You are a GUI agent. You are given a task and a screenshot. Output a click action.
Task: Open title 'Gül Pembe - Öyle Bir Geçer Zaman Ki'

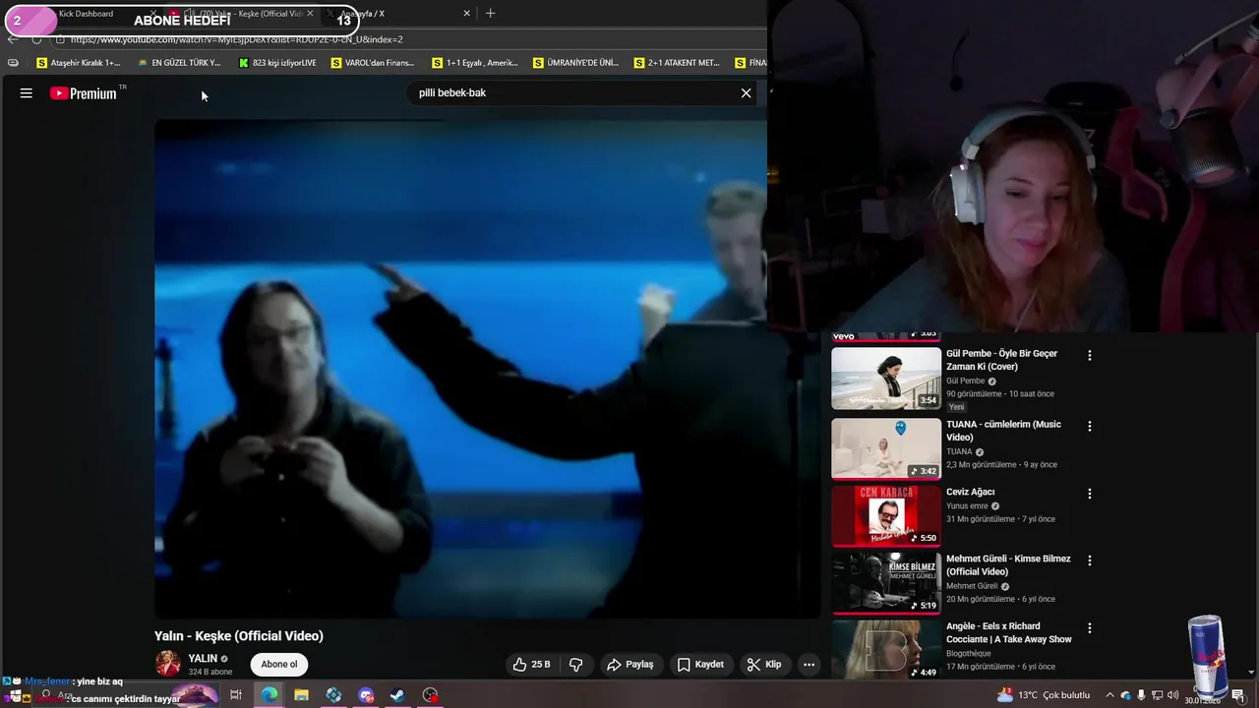click(x=1001, y=360)
